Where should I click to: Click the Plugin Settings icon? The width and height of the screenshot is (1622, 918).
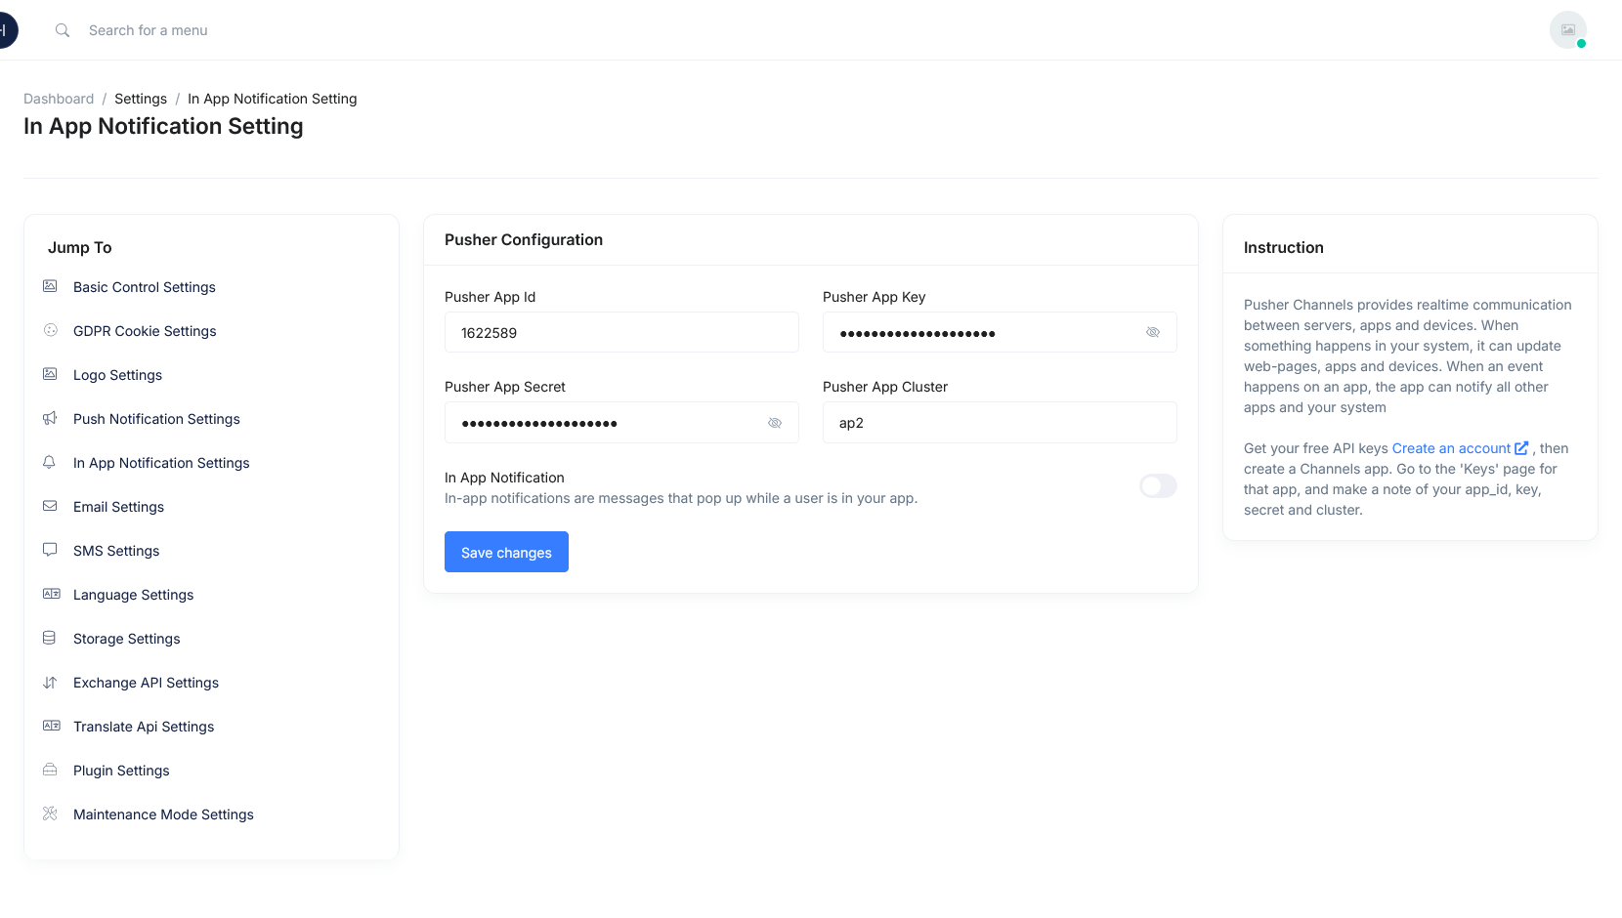tap(50, 770)
